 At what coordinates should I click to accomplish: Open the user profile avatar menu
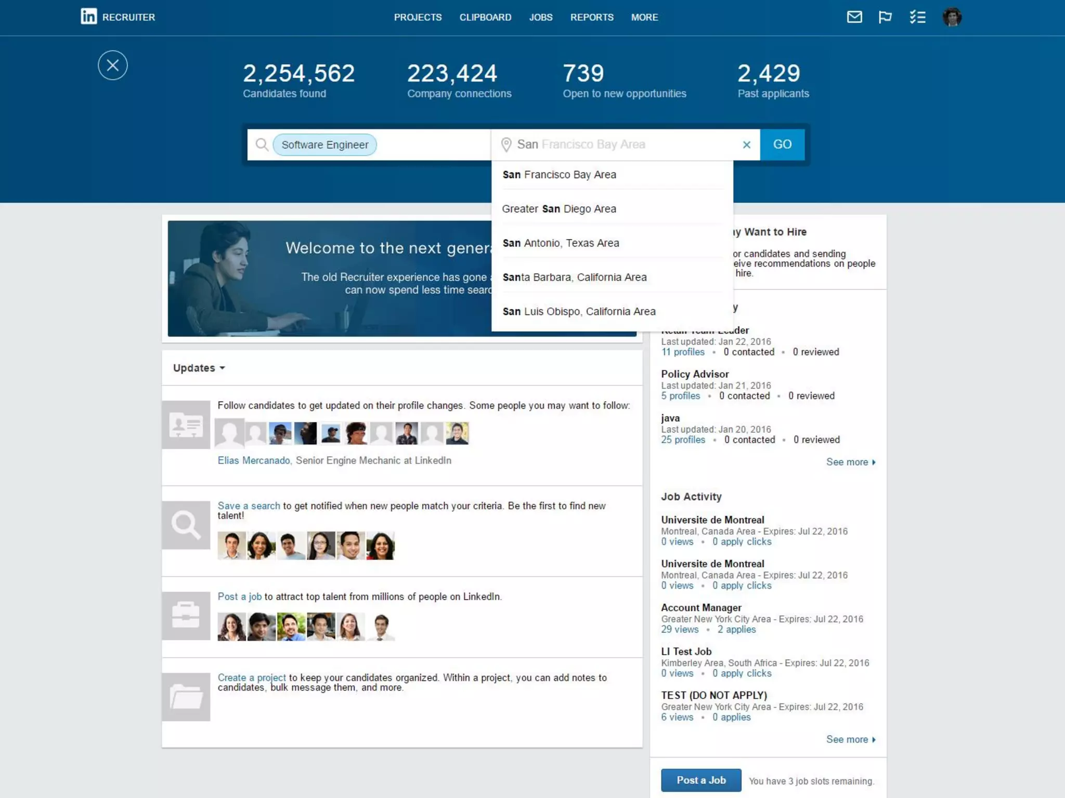(952, 17)
